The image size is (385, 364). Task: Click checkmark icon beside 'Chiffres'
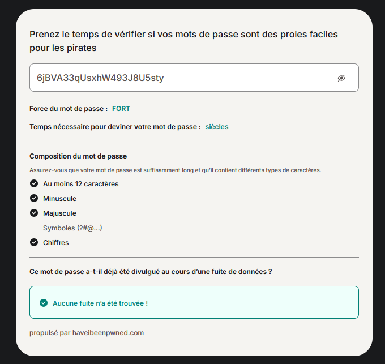(x=34, y=242)
